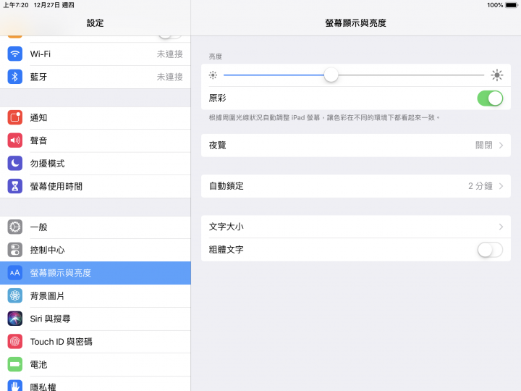521x391 pixels.
Task: Open 控制中心 settings row
Action: [96, 250]
